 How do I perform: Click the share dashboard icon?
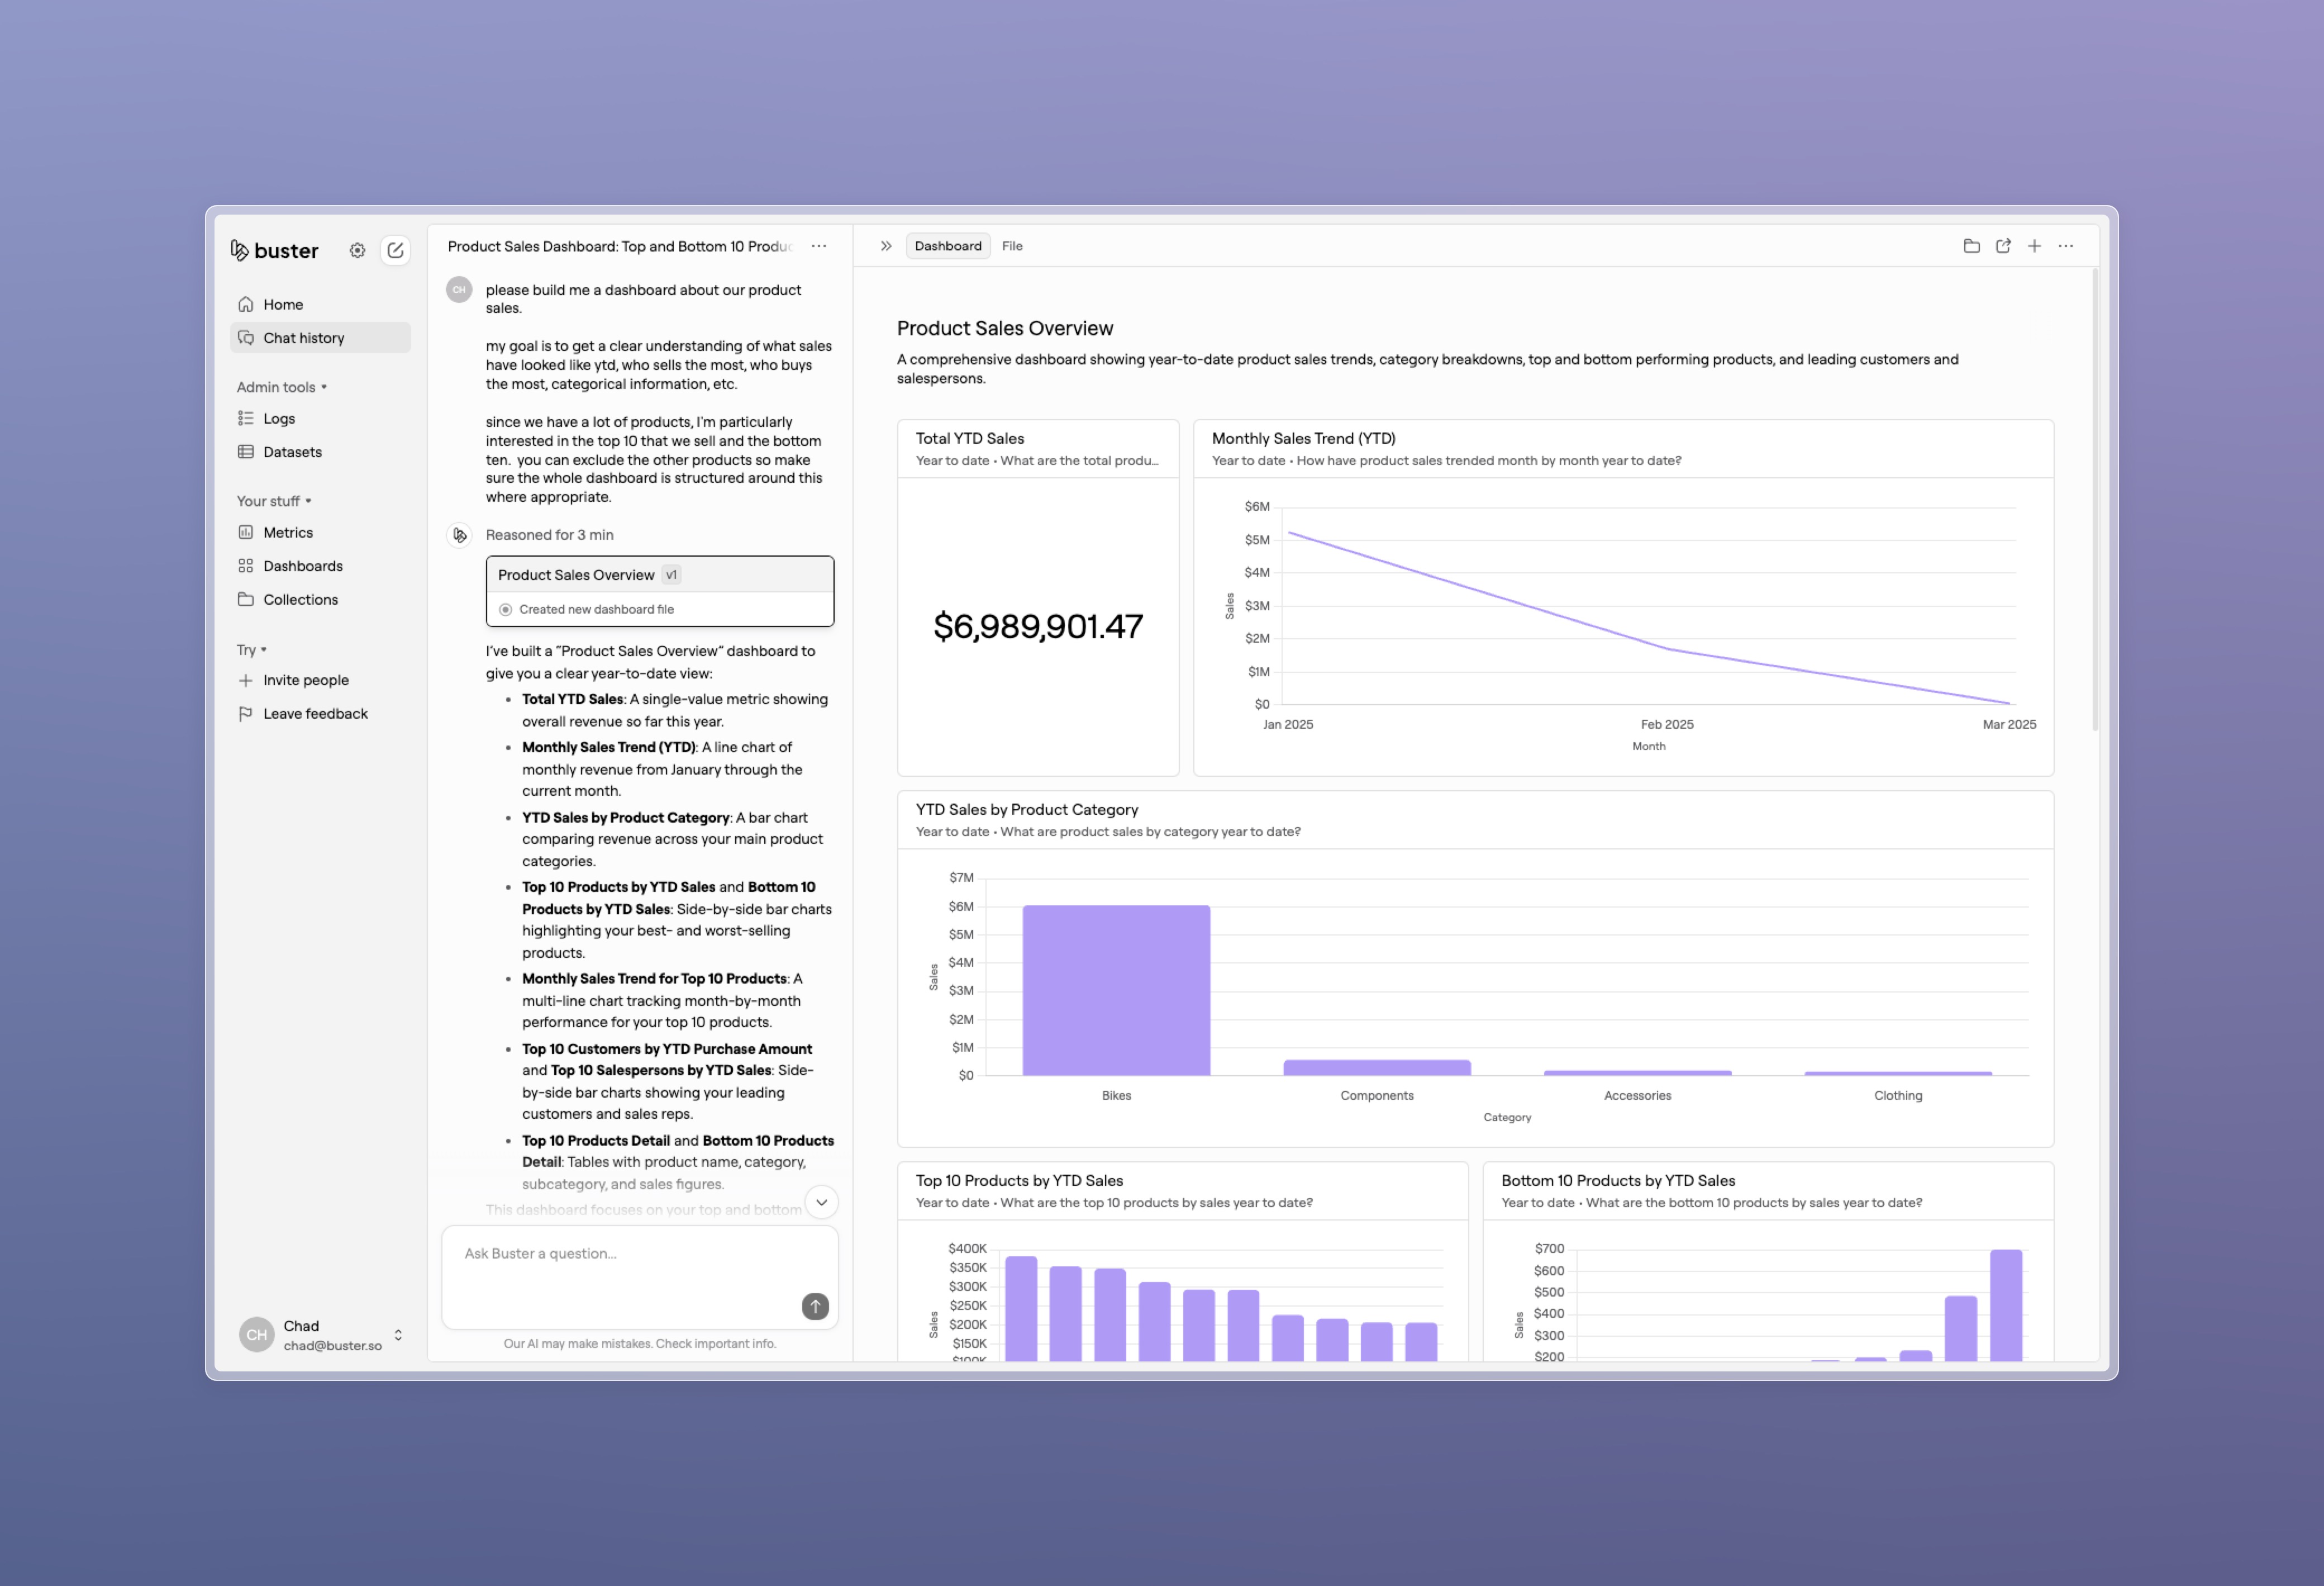pos(2003,246)
